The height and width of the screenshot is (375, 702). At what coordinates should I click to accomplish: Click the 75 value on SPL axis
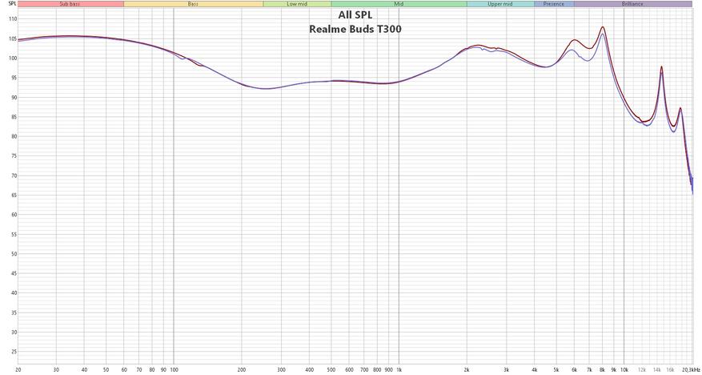coord(14,156)
